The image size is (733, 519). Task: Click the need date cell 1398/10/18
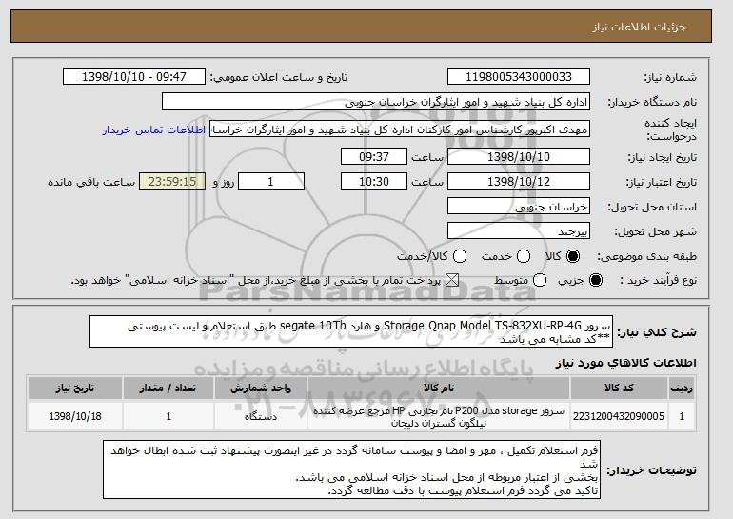[75, 416]
